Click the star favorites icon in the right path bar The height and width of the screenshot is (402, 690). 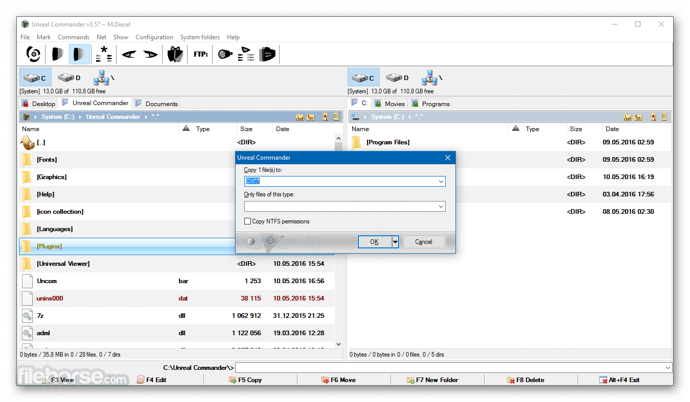pos(653,117)
